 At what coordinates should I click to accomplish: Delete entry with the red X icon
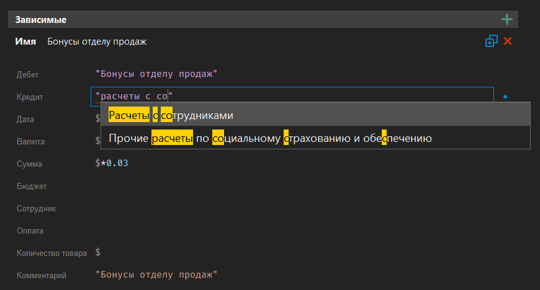point(508,42)
